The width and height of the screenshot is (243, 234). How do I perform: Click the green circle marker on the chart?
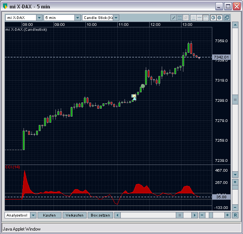pyautogui.click(x=143, y=86)
